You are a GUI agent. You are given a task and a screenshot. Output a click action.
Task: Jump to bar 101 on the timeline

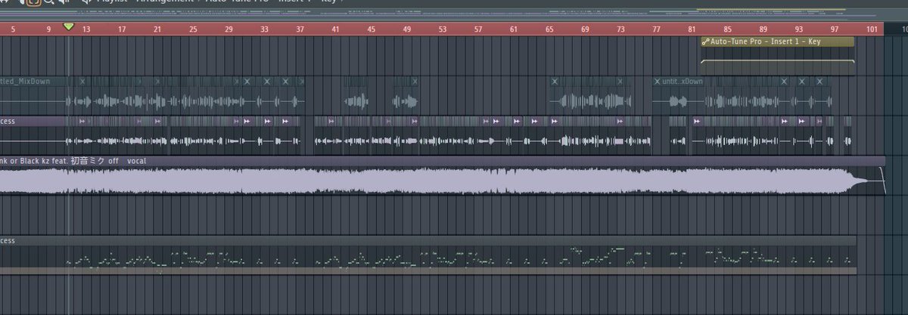point(872,28)
